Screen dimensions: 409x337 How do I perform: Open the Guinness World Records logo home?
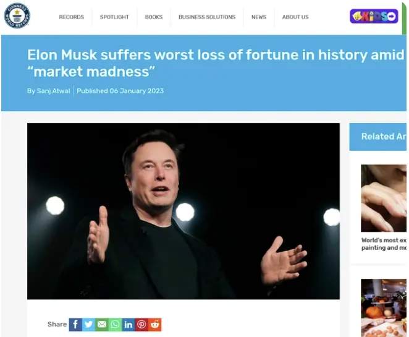pyautogui.click(x=17, y=15)
